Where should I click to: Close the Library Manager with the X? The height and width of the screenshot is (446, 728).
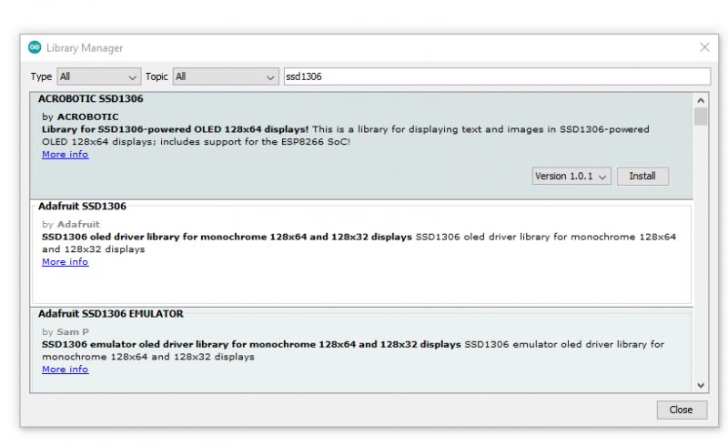point(704,47)
